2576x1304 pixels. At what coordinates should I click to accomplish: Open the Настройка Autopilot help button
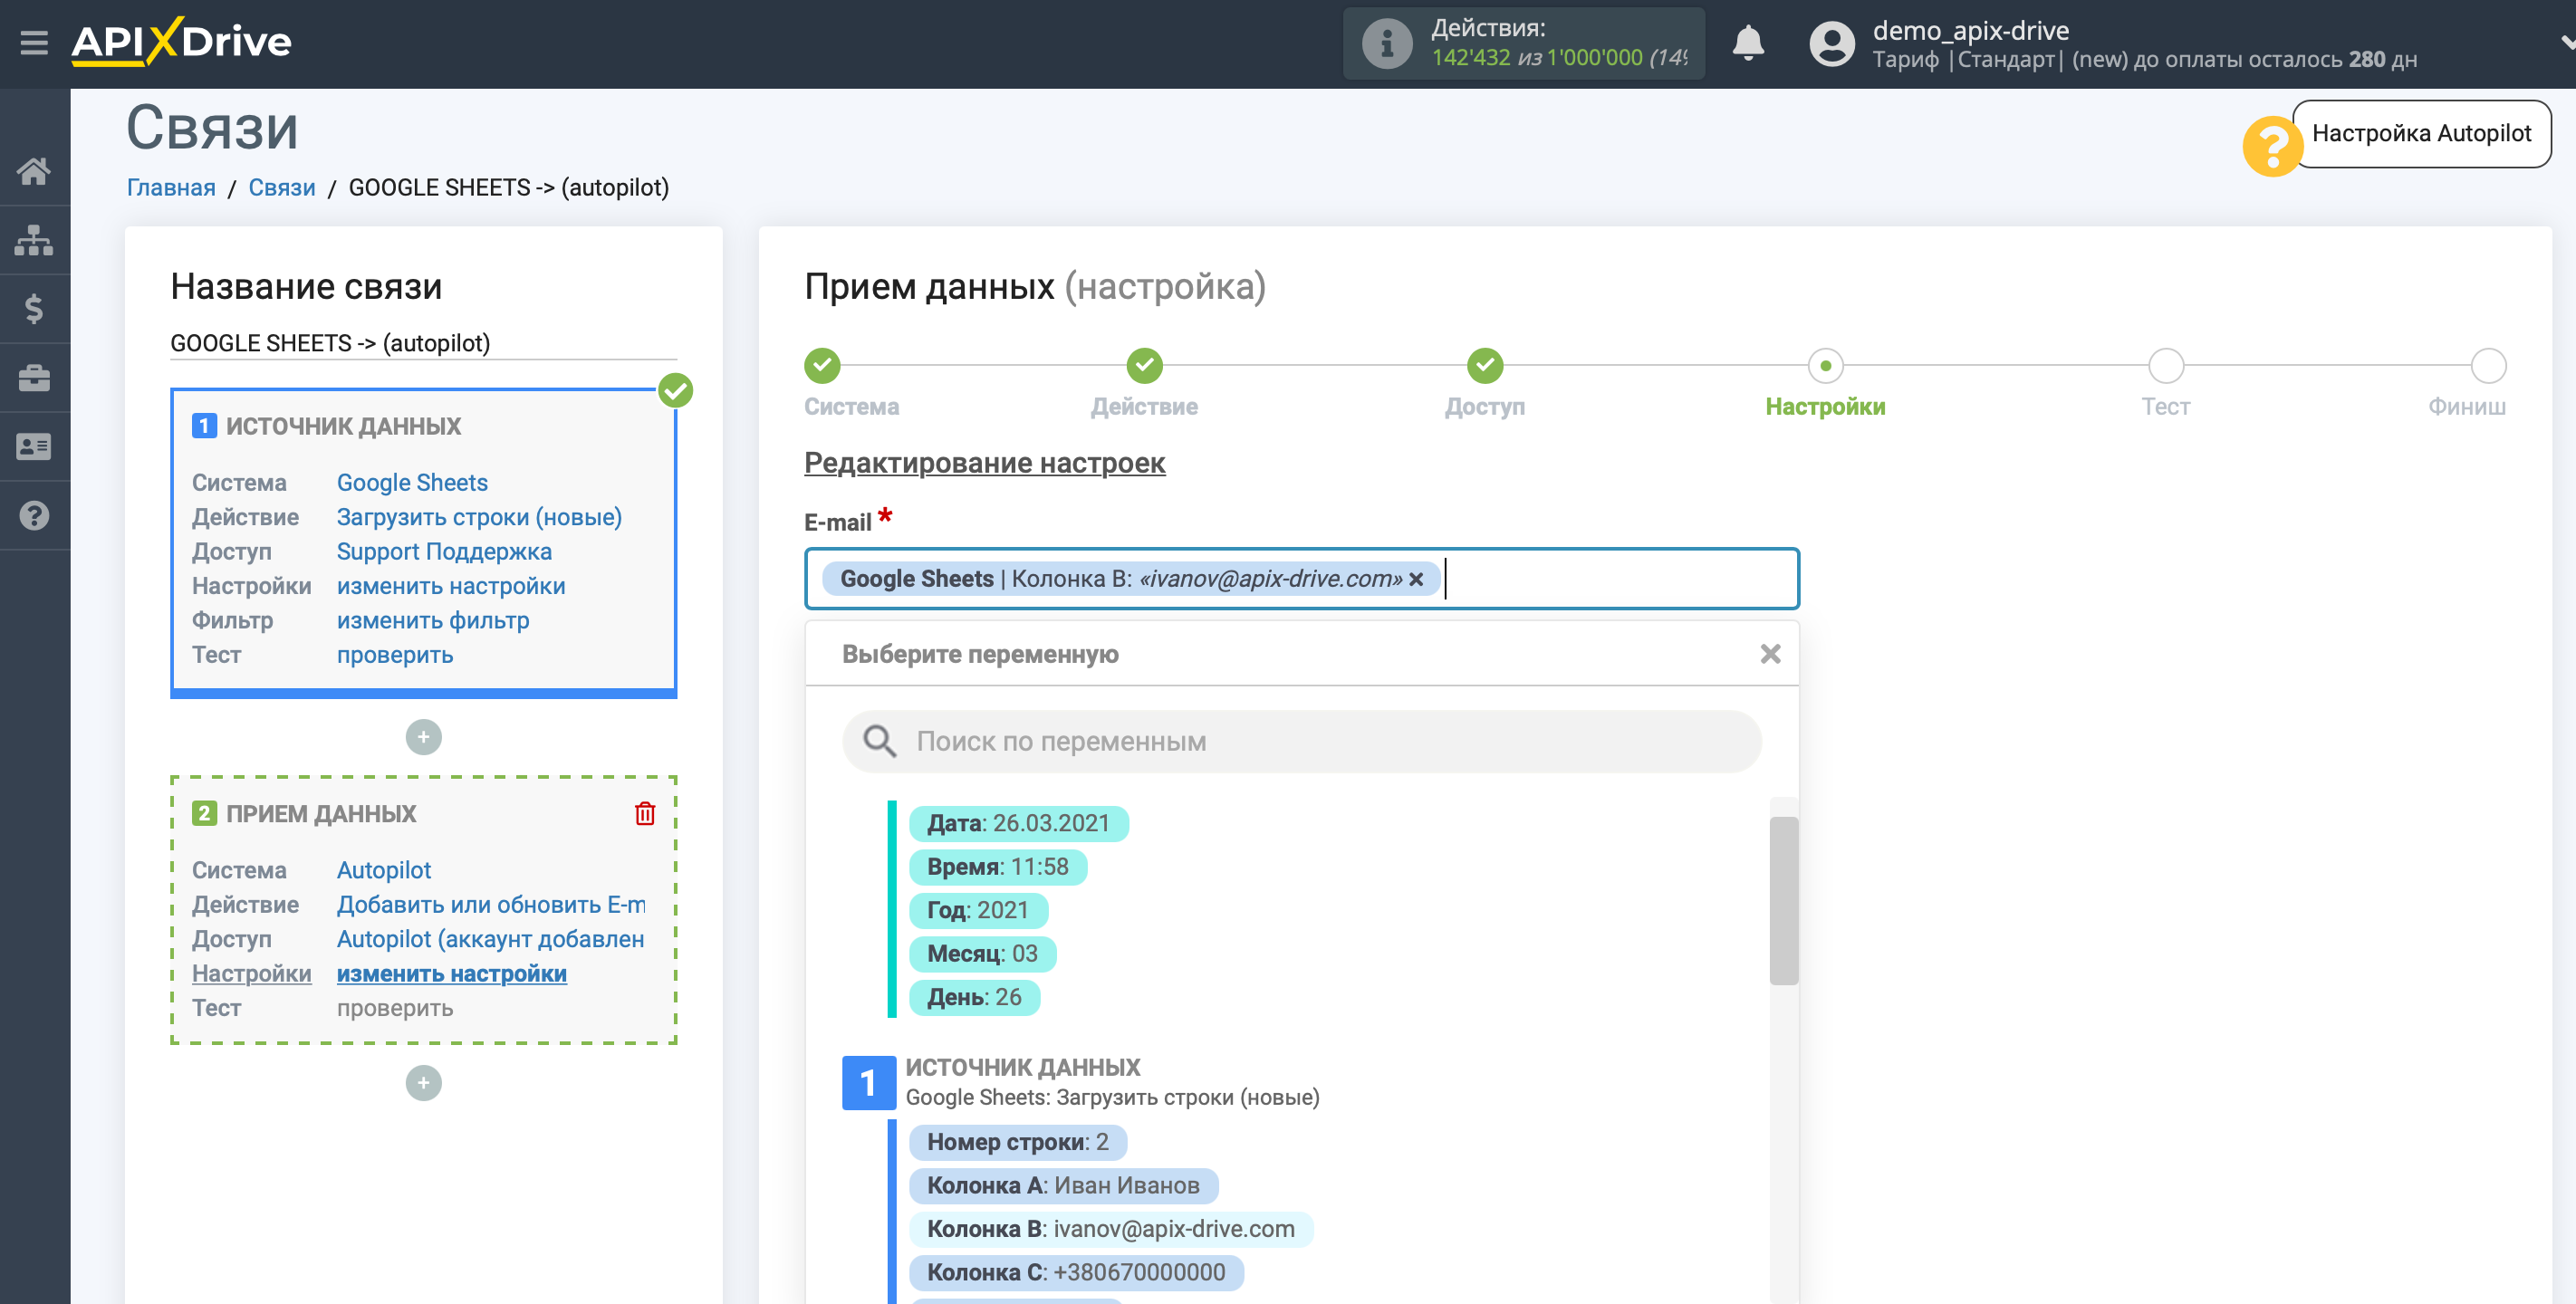[x=2420, y=134]
